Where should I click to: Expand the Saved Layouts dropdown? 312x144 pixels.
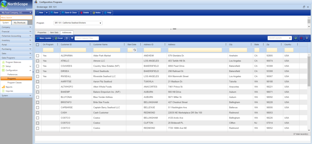coord(279,38)
